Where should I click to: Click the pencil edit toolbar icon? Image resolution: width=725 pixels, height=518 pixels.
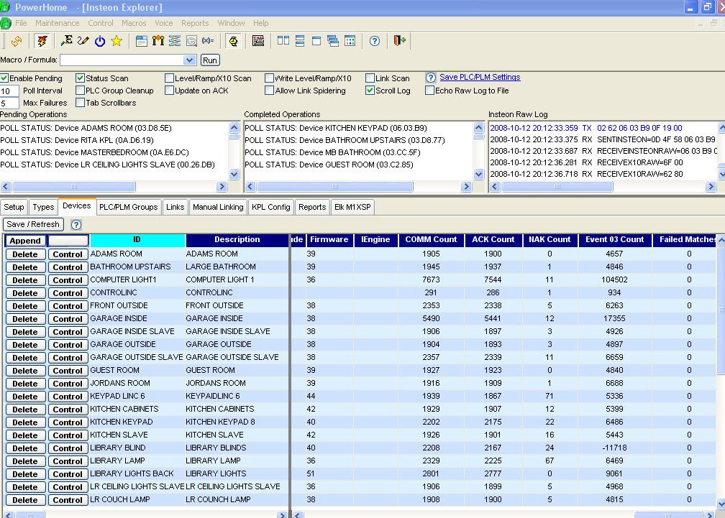[83, 41]
